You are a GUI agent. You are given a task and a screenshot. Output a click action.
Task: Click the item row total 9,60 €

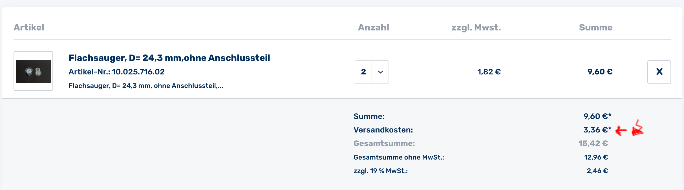tap(600, 72)
